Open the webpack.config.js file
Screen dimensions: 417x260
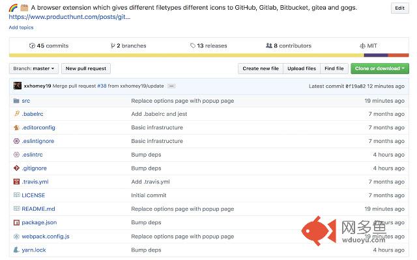pyautogui.click(x=46, y=236)
